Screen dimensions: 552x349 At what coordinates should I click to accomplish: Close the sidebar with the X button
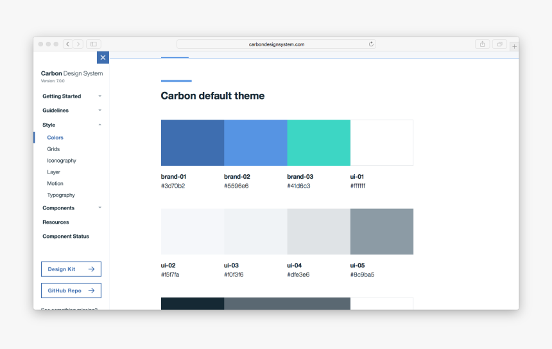103,57
